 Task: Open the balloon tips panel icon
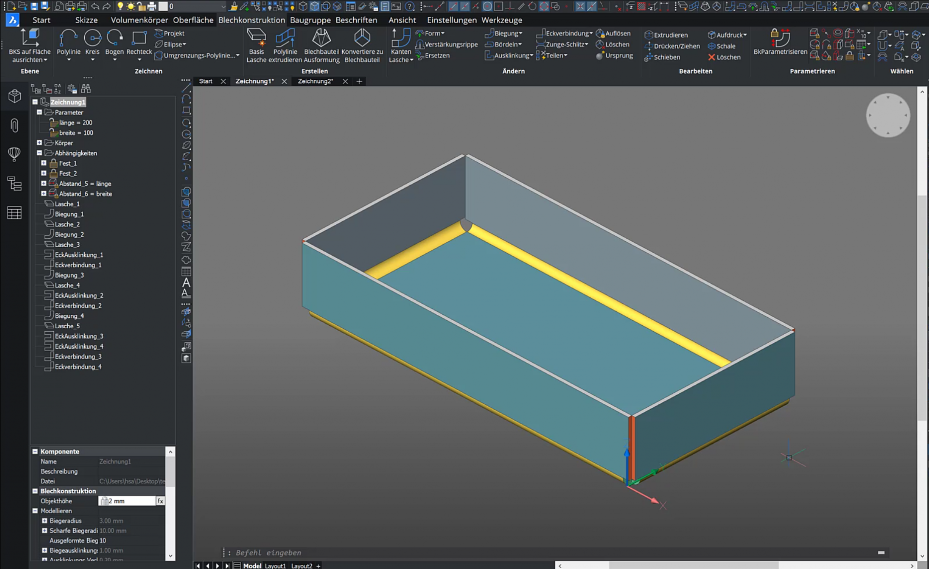pyautogui.click(x=15, y=154)
